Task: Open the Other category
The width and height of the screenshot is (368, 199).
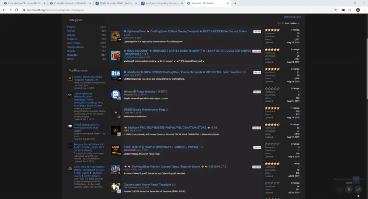Action: pos(70,59)
